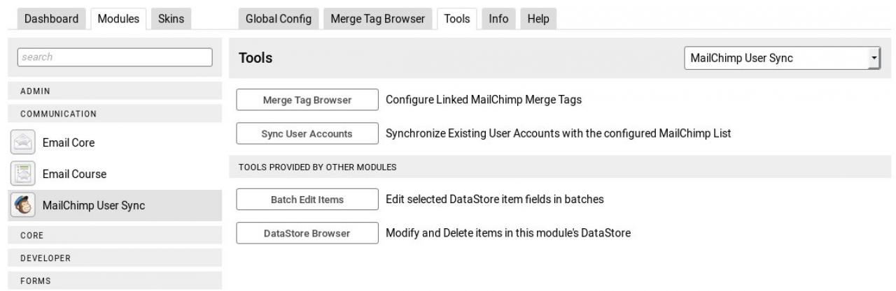Click the Email Core envelope icon
Viewport: 896px width, 291px height.
pyautogui.click(x=22, y=142)
